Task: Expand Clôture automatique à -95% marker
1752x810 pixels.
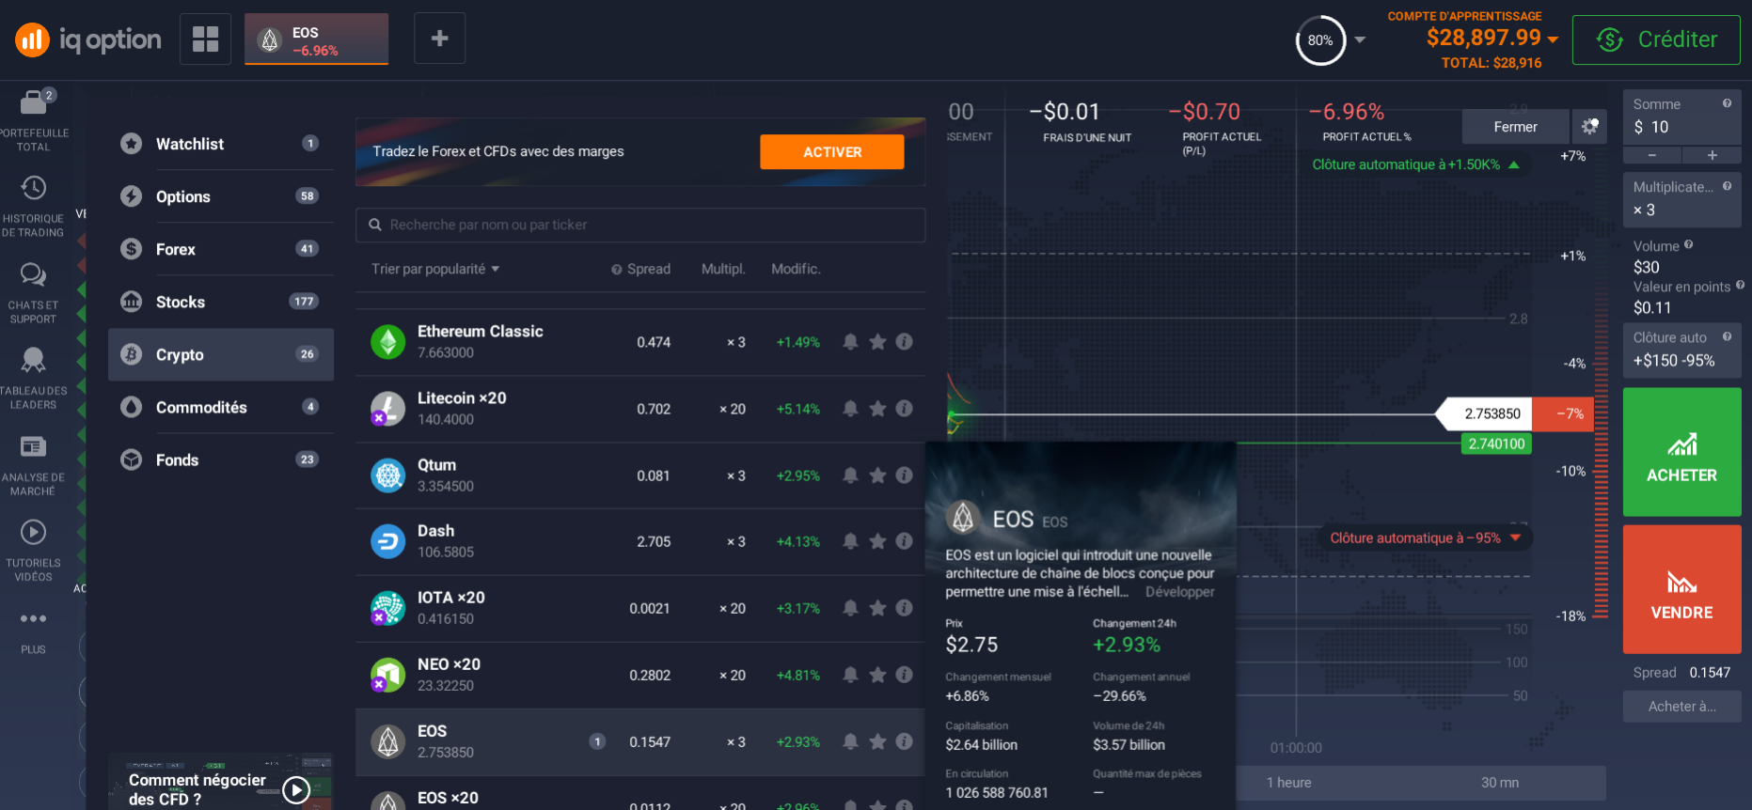Action: pos(1425,538)
